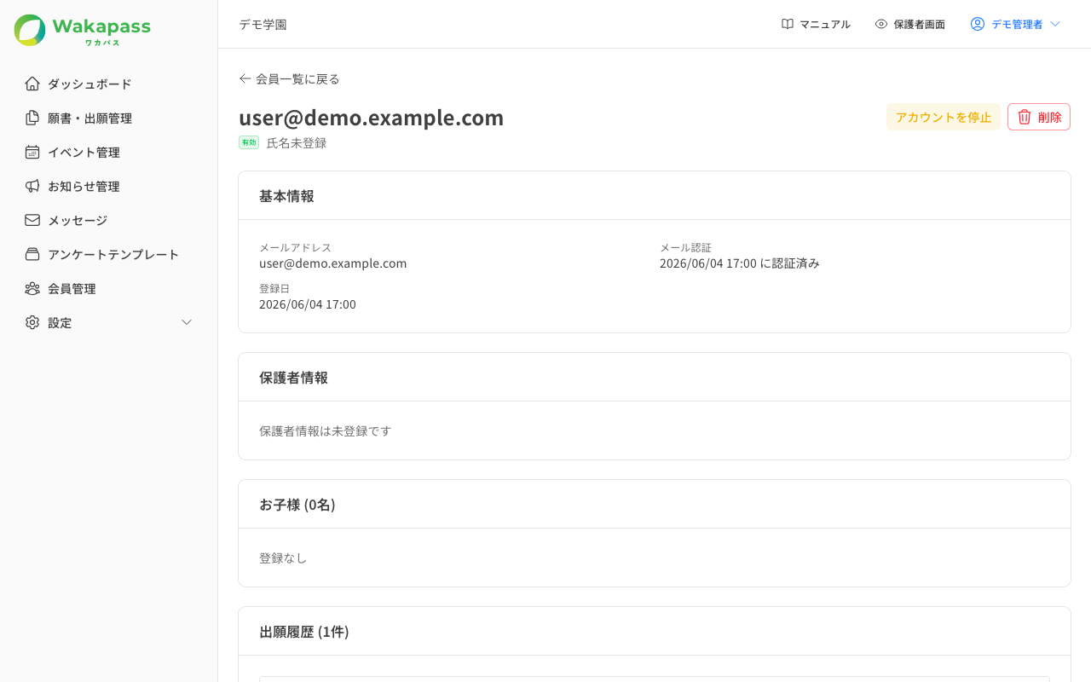
Task: Click the 2026/06/04 17:00 に認証済み value
Action: pyautogui.click(x=740, y=263)
